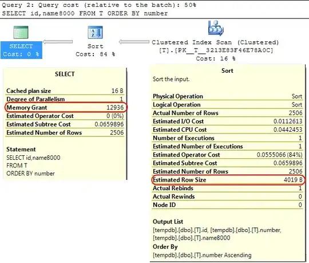Screen dimensions: 309x263
Task: Select the Memory Grant row
Action: [x=65, y=108]
